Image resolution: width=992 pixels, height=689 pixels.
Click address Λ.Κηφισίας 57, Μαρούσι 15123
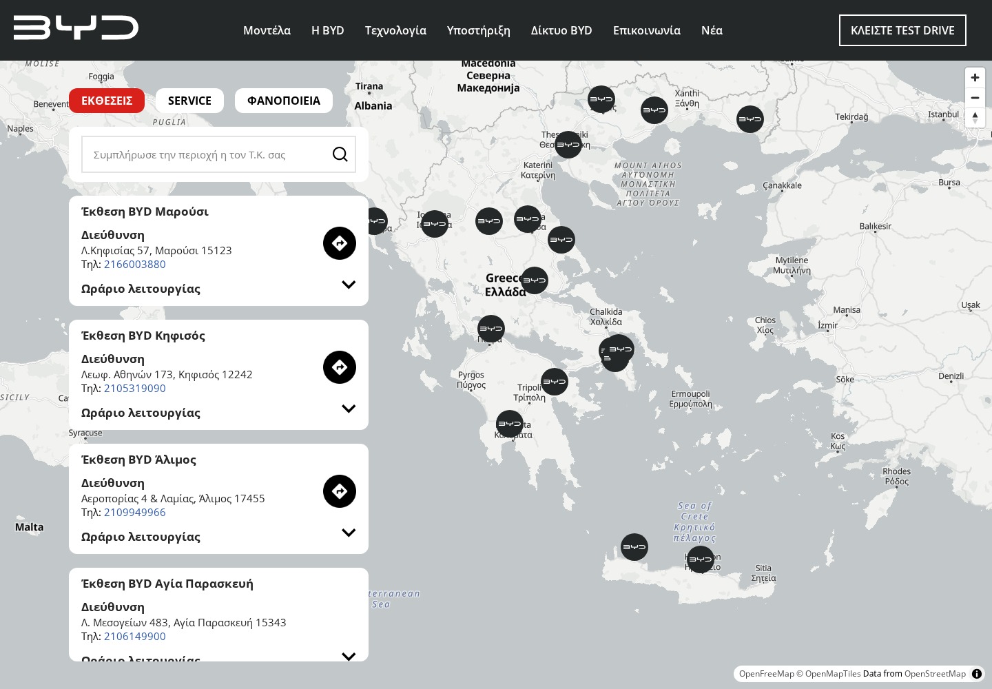click(x=156, y=250)
